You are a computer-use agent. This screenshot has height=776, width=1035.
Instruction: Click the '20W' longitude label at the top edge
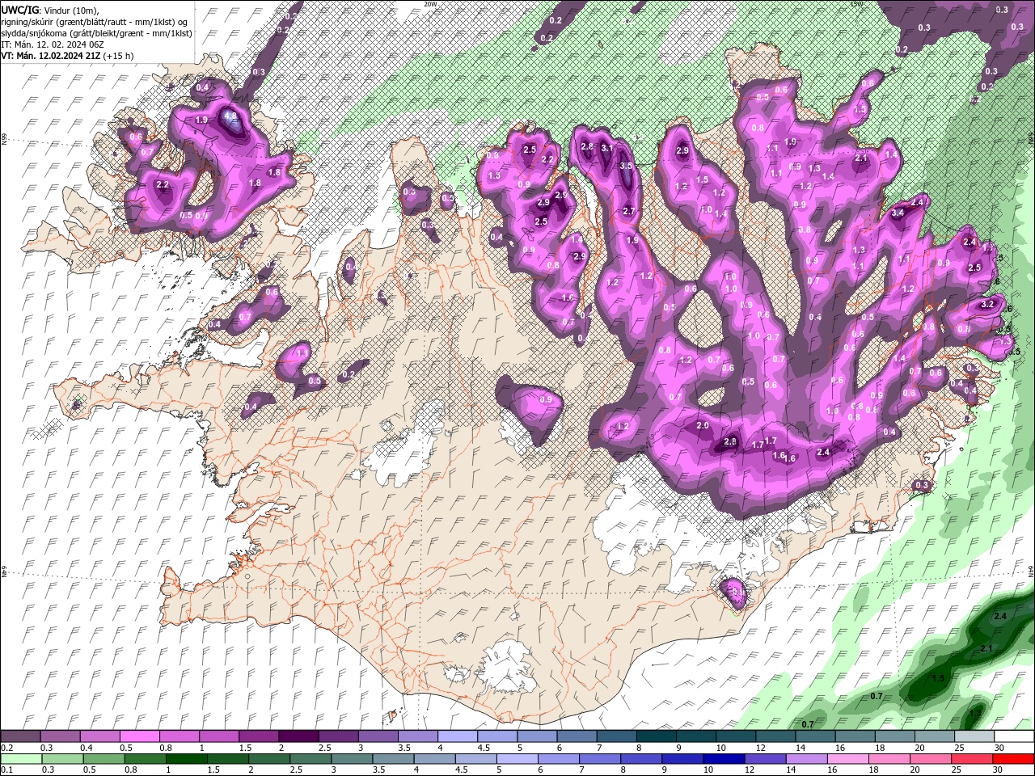(x=430, y=4)
